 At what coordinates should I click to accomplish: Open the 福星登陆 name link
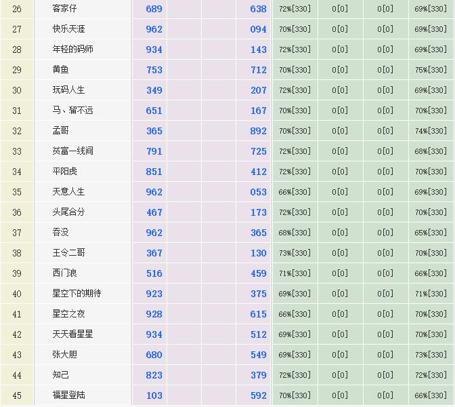coord(68,395)
